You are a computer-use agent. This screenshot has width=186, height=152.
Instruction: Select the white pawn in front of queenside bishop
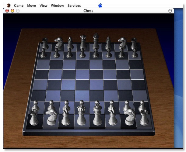(66, 104)
